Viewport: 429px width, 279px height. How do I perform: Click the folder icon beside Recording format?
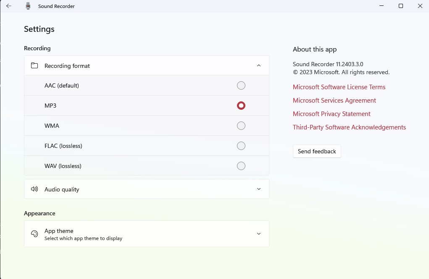[34, 65]
